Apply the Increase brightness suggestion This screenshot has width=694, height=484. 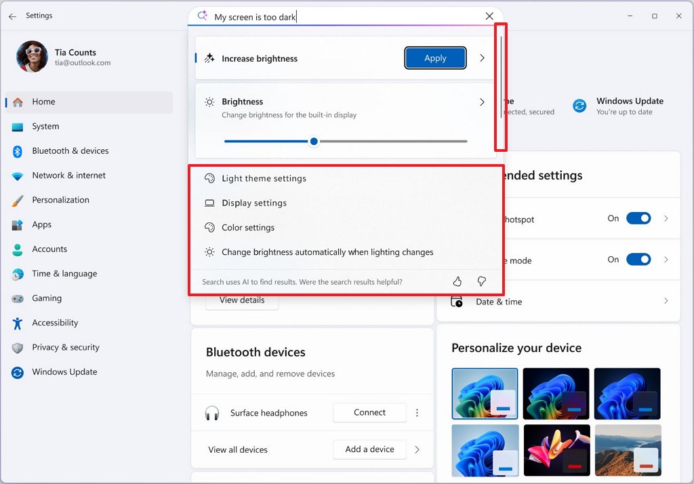[x=435, y=58]
